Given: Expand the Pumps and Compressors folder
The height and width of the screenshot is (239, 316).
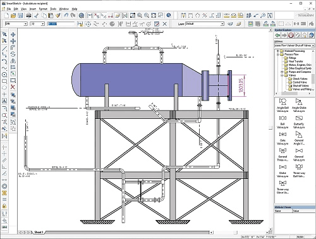Looking at the screenshot, I should [x=282, y=72].
